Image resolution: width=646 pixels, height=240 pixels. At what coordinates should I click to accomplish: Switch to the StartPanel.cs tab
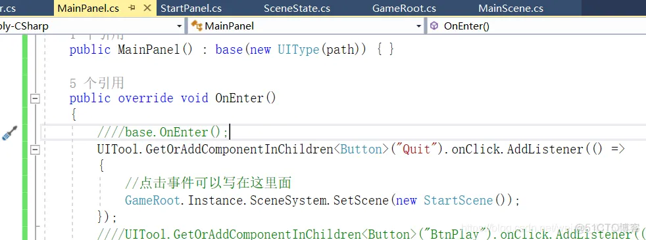[x=191, y=9]
